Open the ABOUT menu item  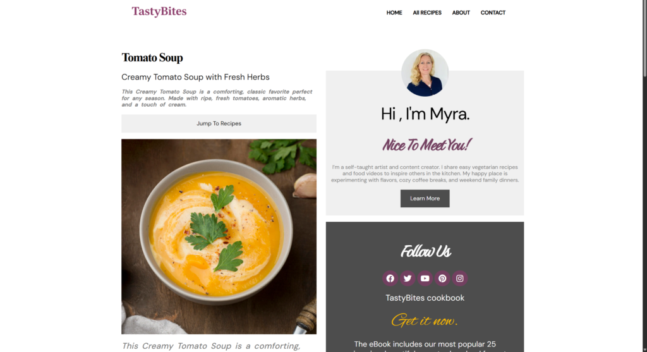pyautogui.click(x=461, y=13)
